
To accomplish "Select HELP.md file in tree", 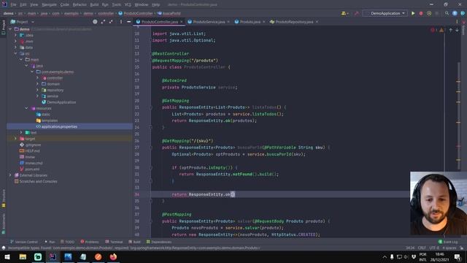I will click(x=32, y=151).
